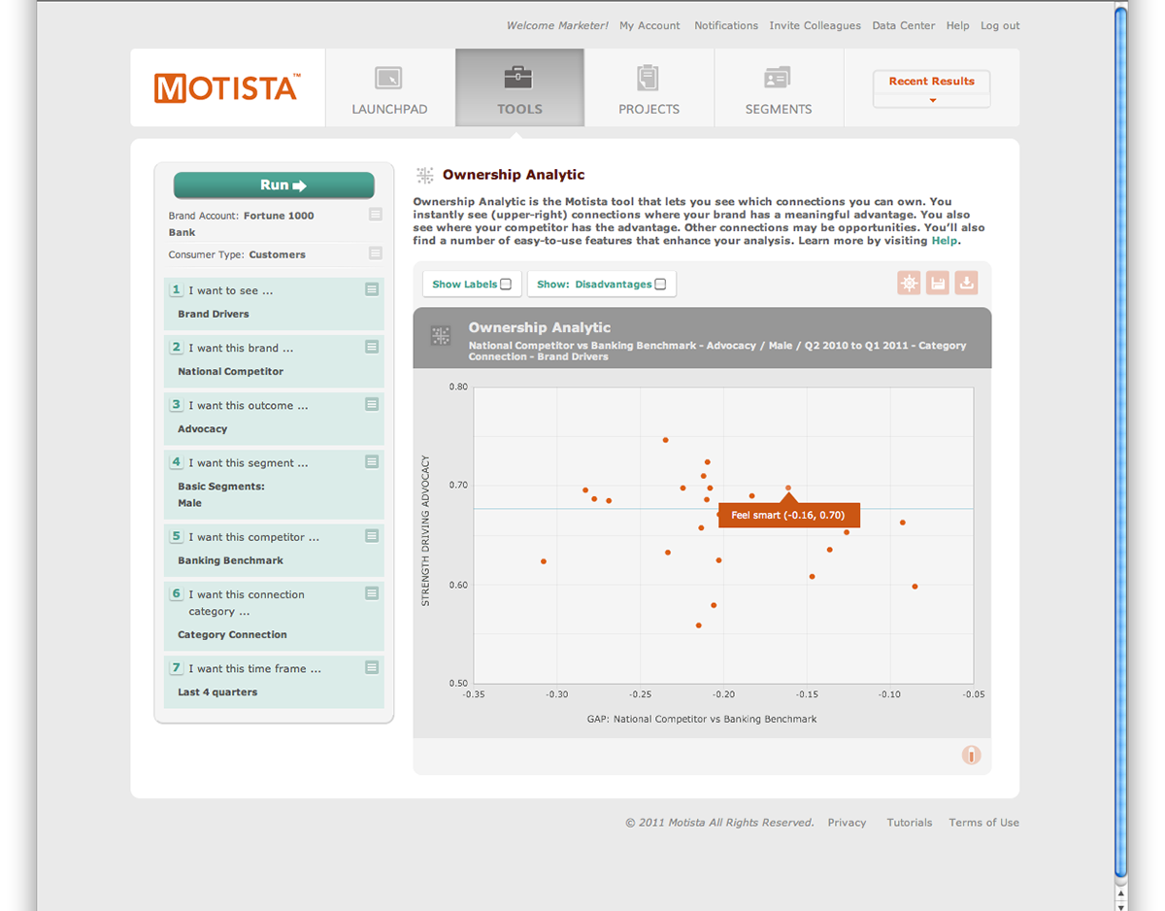The height and width of the screenshot is (911, 1165).
Task: Open the Terms of Use footer link
Action: [984, 823]
